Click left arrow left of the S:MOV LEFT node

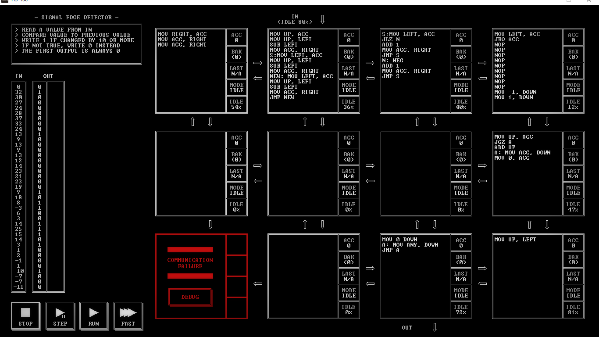click(x=370, y=79)
